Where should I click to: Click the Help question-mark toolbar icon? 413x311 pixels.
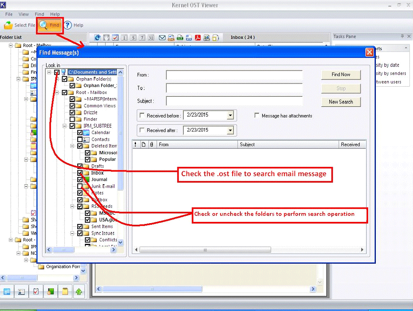pos(68,25)
